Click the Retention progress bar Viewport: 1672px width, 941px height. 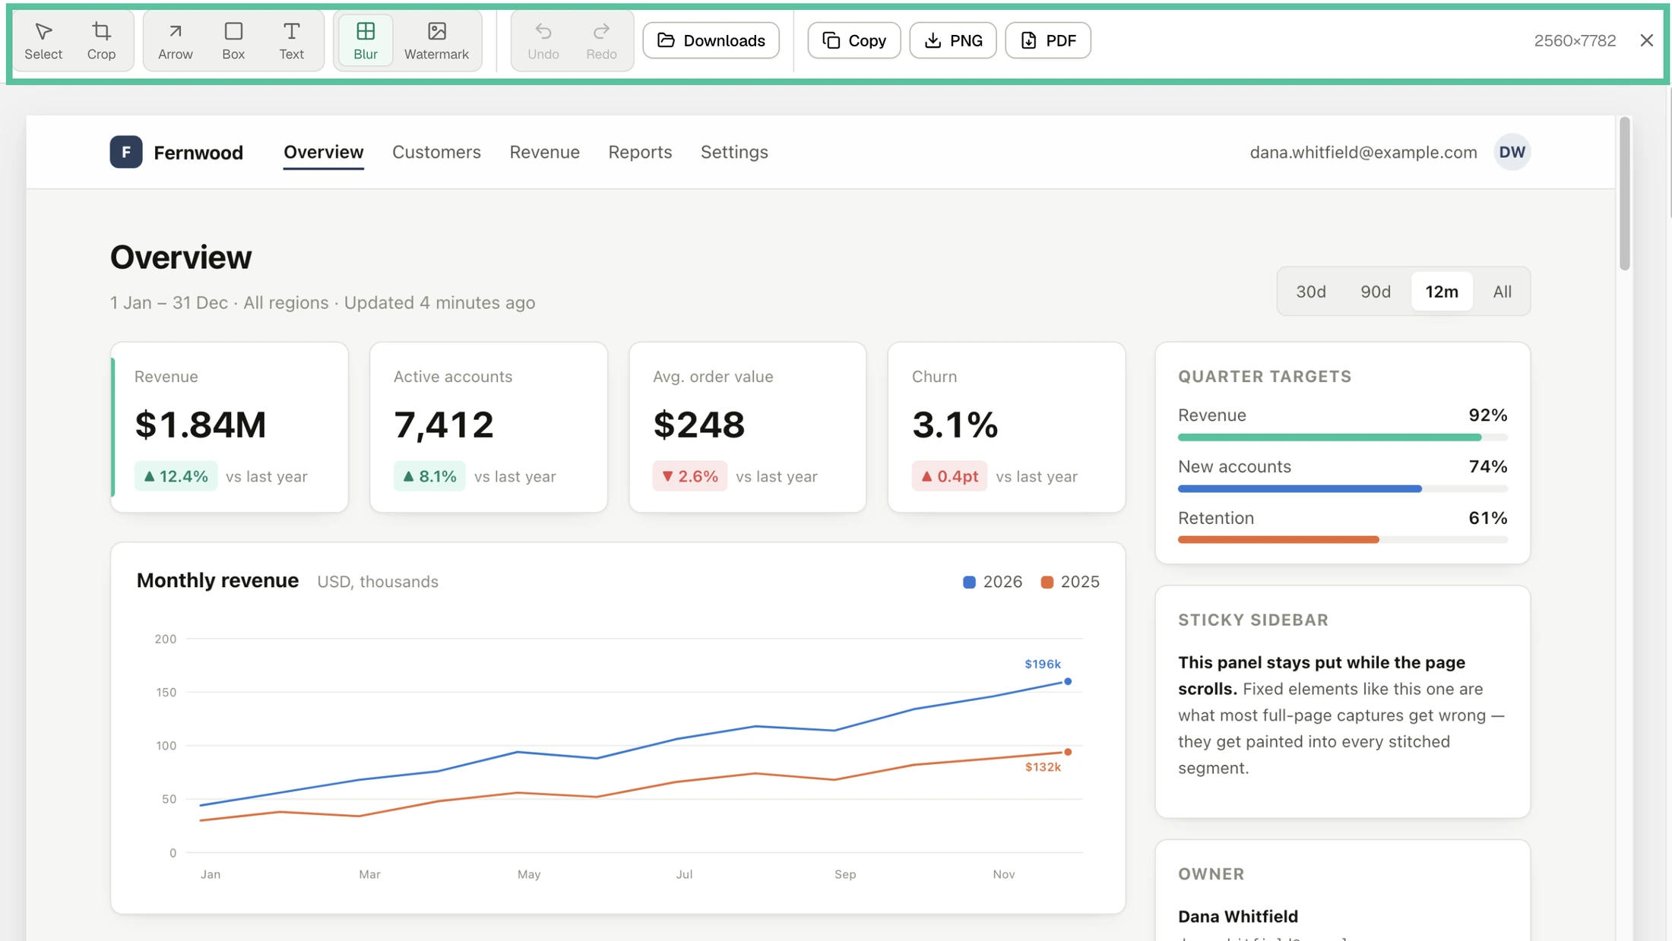(x=1342, y=540)
